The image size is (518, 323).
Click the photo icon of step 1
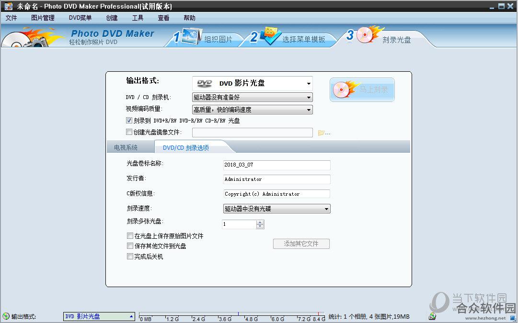coord(191,36)
